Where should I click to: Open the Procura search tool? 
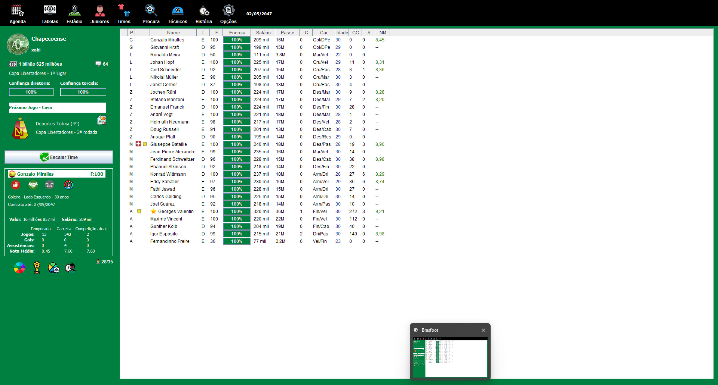(151, 14)
